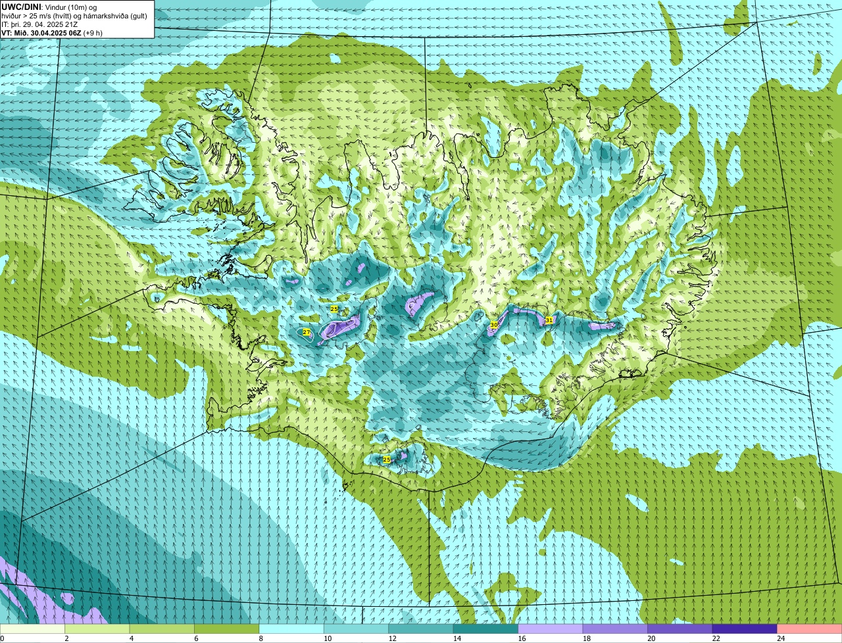Click the light green 2–4 legend swatch
Viewport: 842px width, 643px height.
[x=98, y=629]
